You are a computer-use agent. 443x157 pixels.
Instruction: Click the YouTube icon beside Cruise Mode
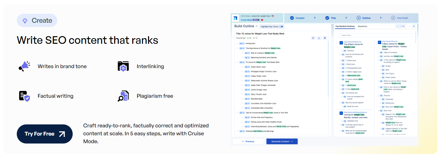(262, 20)
